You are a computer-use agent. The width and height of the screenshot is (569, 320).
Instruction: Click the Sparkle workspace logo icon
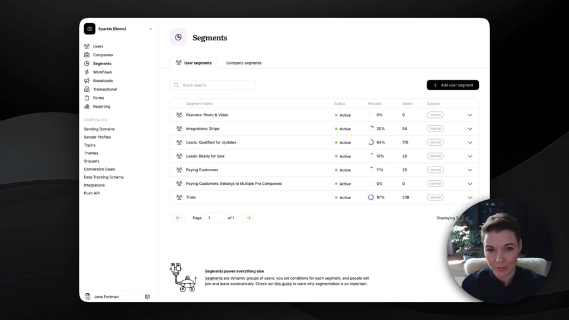(89, 28)
